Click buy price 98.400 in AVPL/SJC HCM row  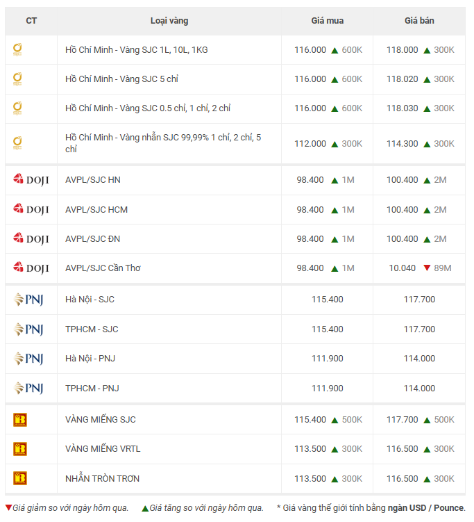pos(310,209)
